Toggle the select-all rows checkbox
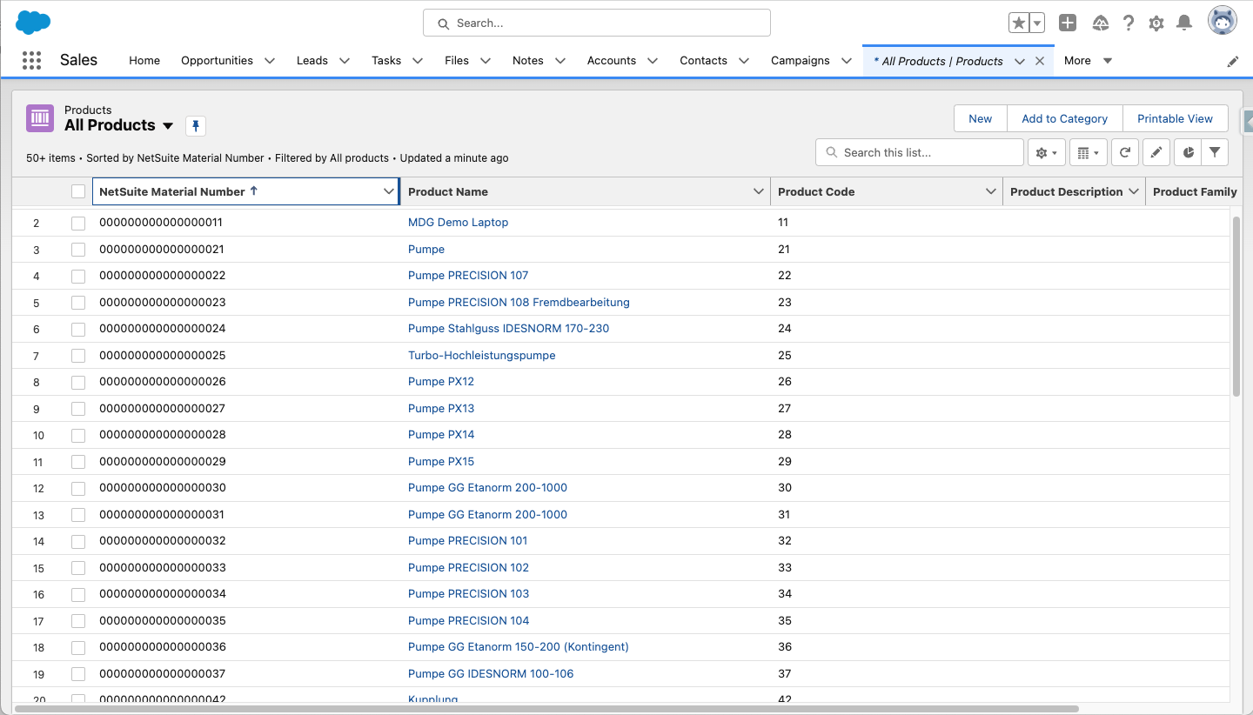 tap(78, 191)
